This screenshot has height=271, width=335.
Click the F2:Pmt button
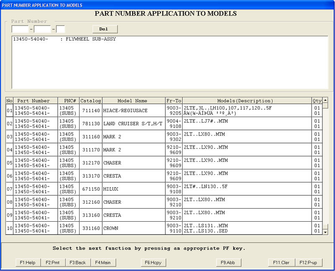click(53, 263)
